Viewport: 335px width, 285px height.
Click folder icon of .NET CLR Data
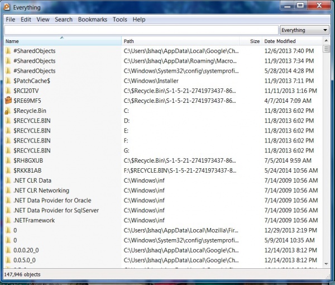pyautogui.click(x=8, y=180)
